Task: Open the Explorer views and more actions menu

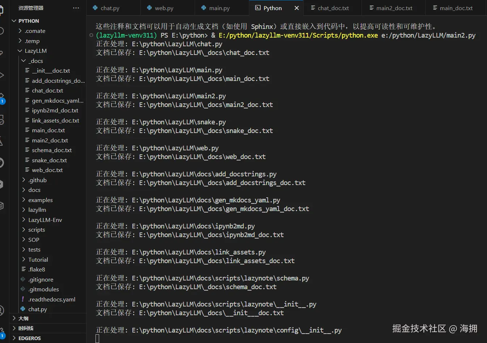Action: [76, 8]
